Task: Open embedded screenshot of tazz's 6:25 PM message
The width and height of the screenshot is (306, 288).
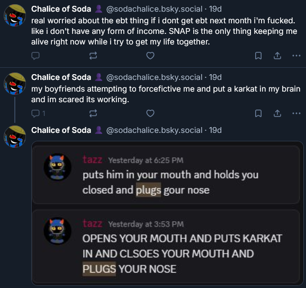Action: 166,175
